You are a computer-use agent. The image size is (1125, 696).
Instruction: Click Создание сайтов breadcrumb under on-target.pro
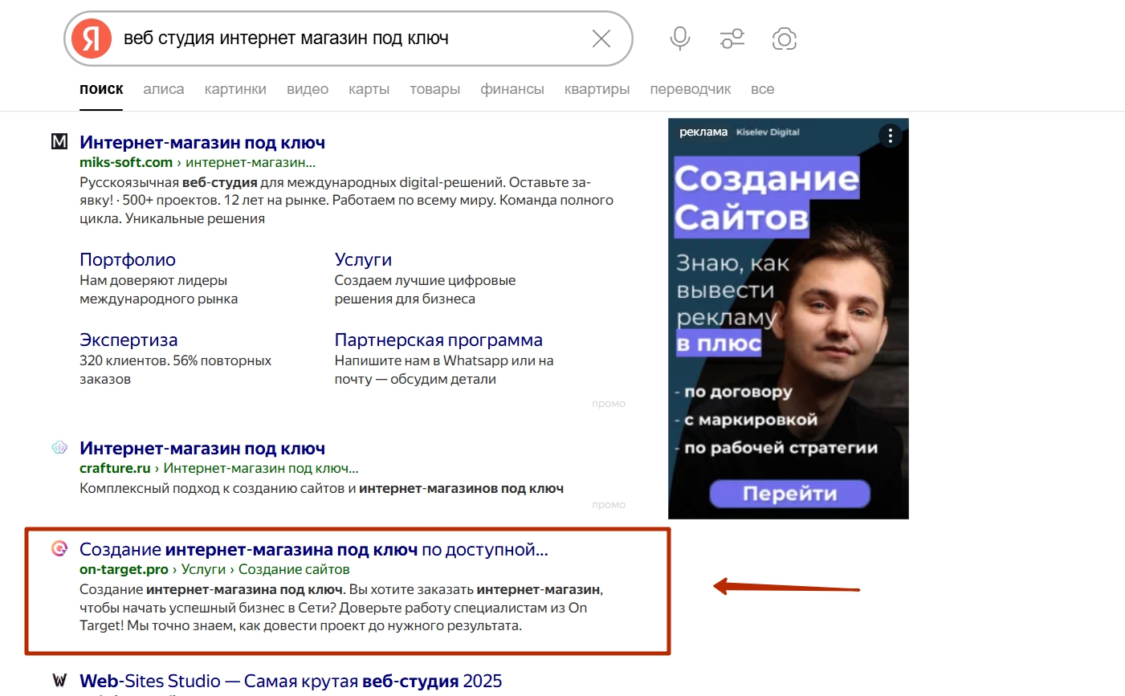294,569
